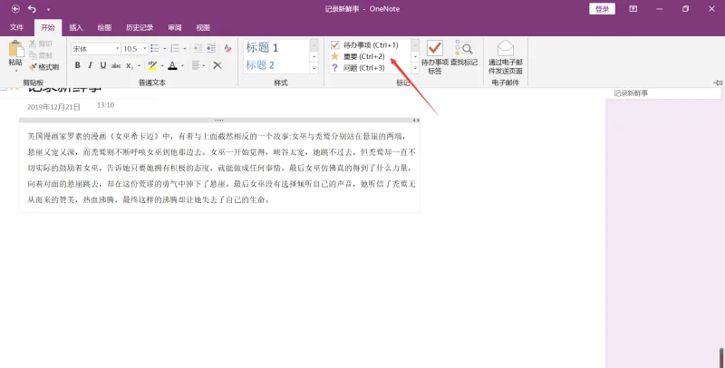Toggle bold formatting
The width and height of the screenshot is (725, 368).
[78, 65]
